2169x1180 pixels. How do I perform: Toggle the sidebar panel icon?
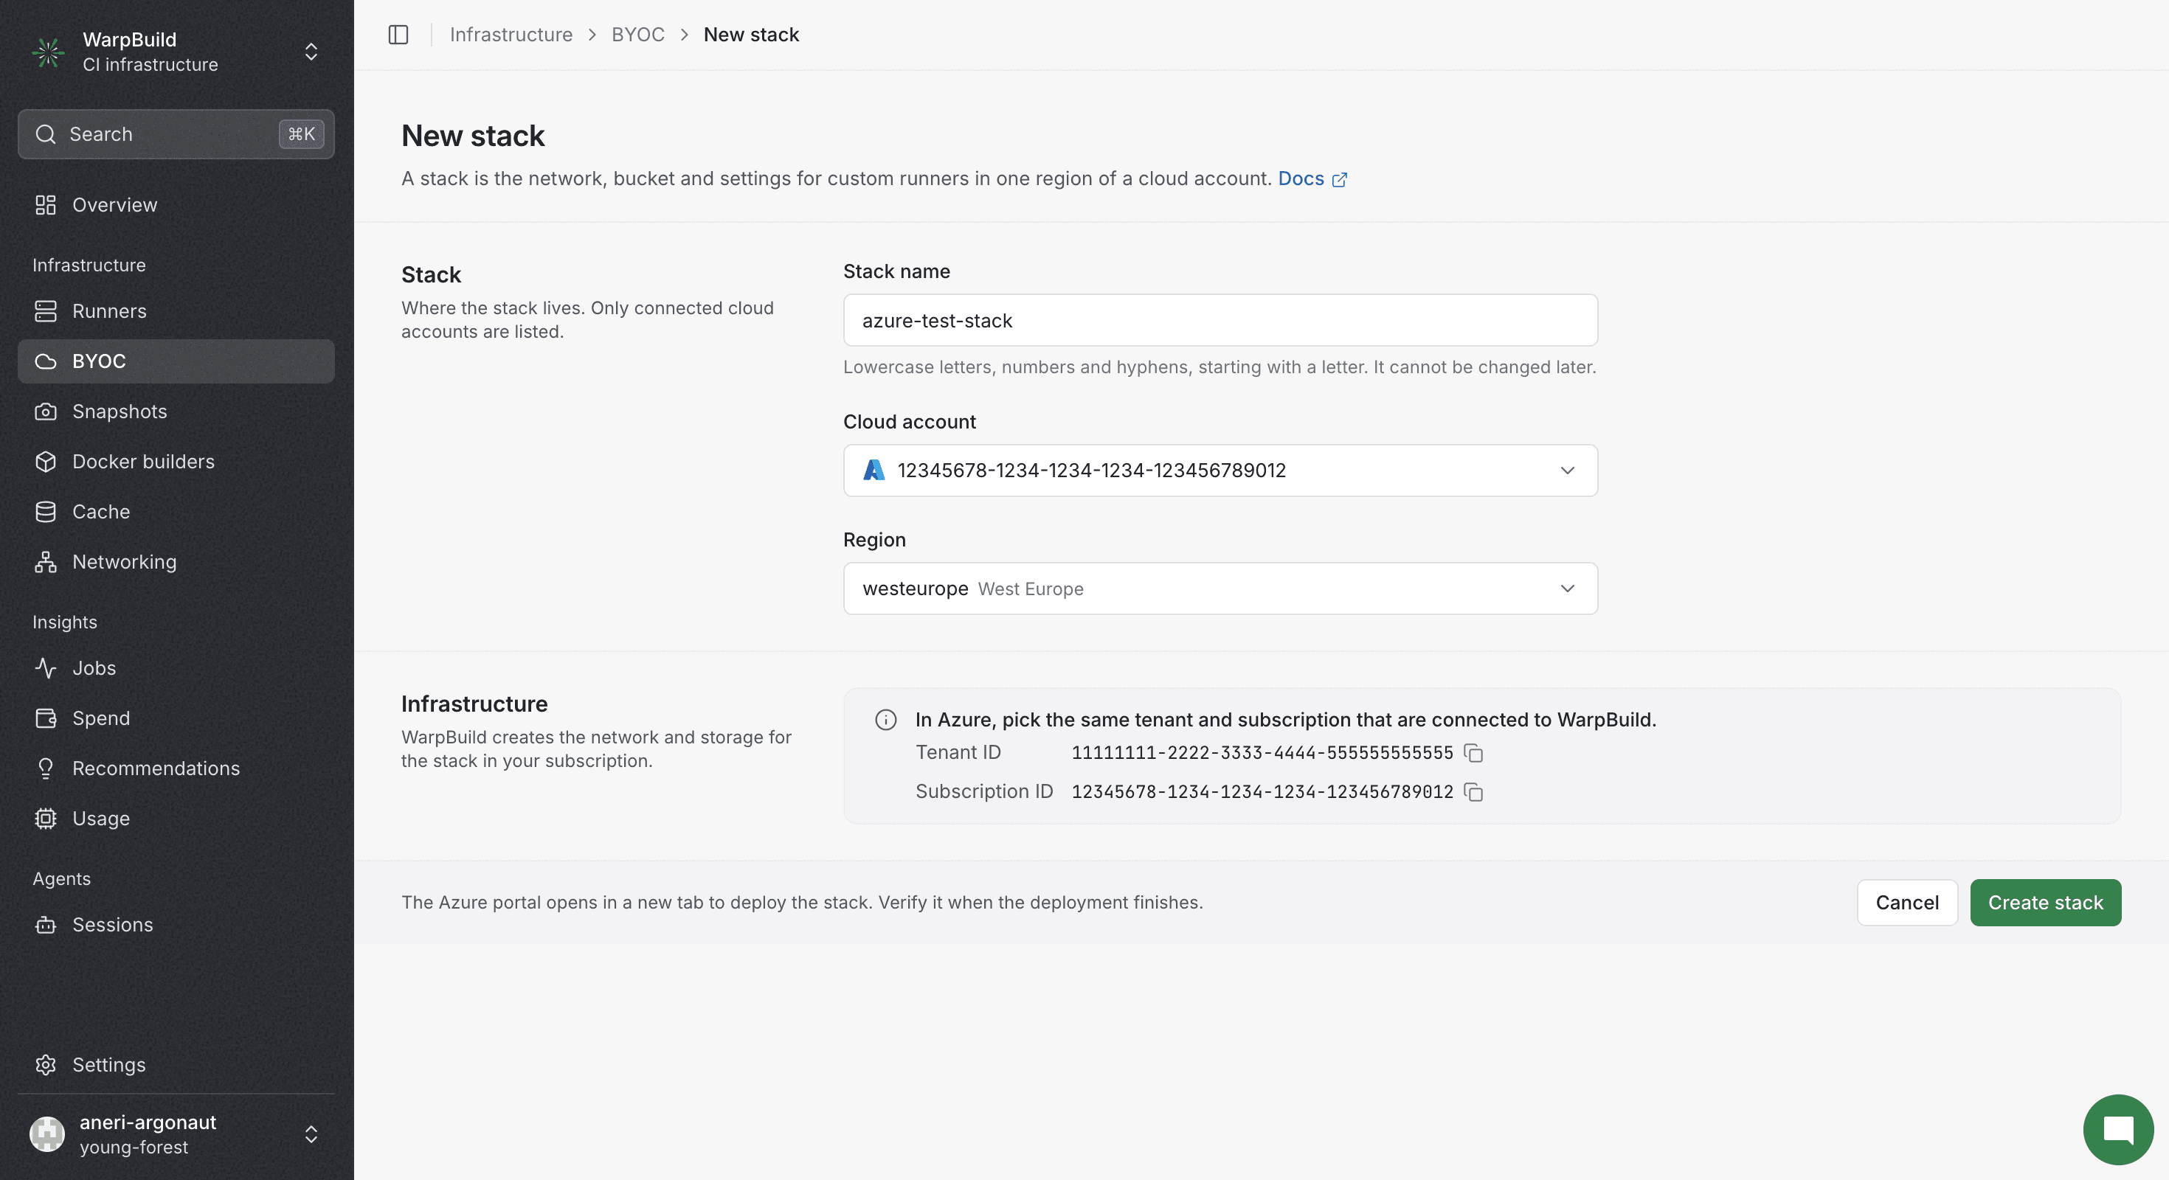tap(398, 35)
